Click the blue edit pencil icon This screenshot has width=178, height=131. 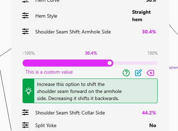tap(138, 73)
